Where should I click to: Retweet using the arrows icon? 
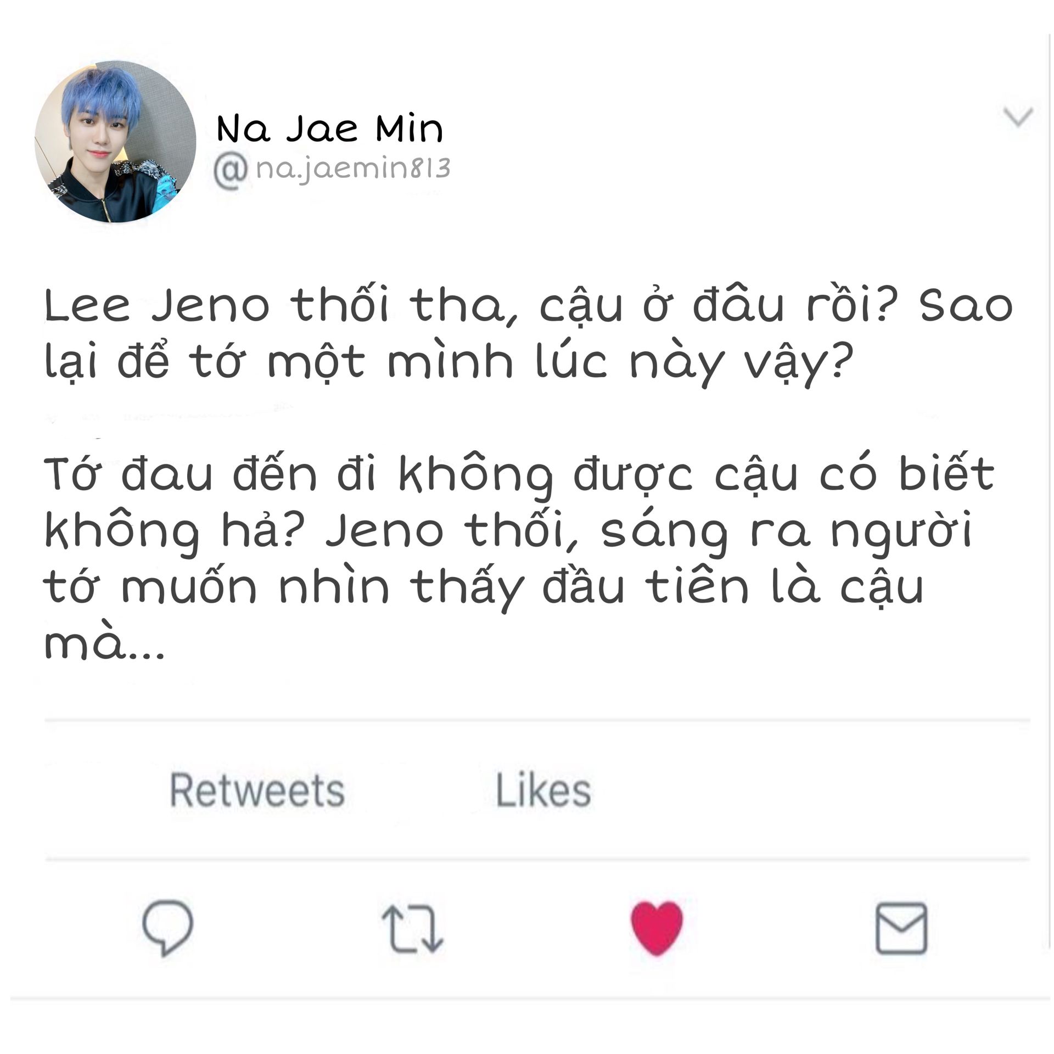pyautogui.click(x=412, y=928)
